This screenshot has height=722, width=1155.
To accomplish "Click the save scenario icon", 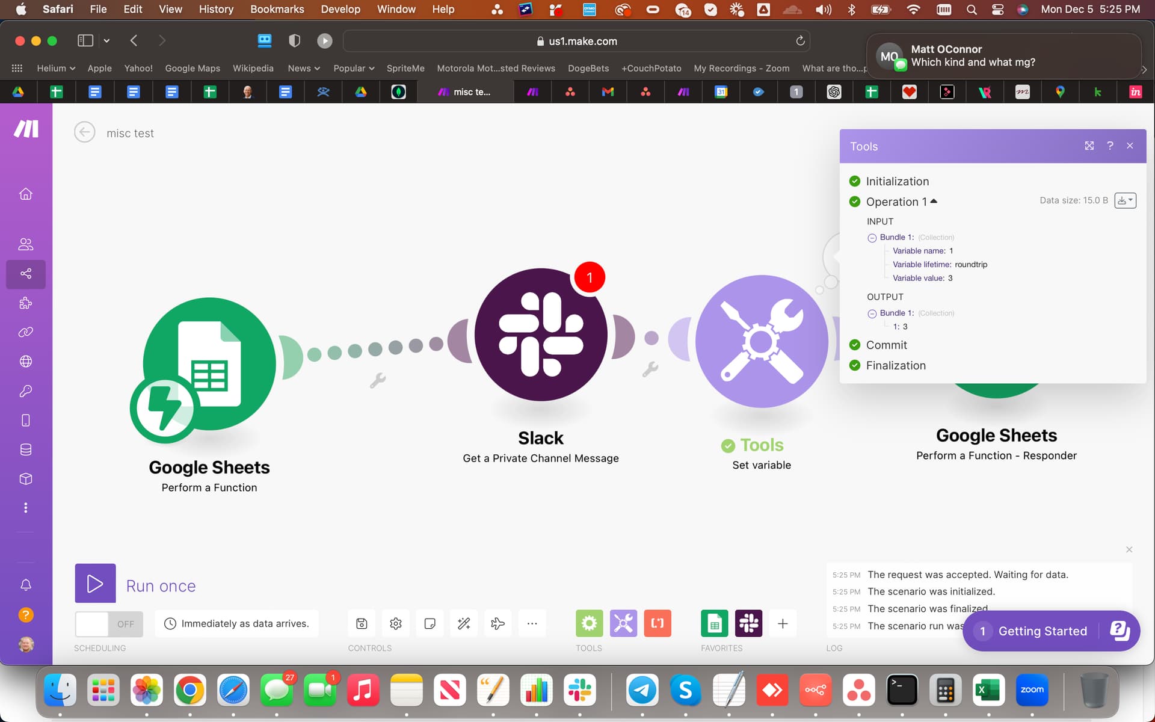I will tap(362, 623).
